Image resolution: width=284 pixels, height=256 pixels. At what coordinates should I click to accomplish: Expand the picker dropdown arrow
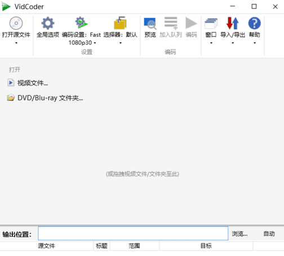click(x=121, y=43)
